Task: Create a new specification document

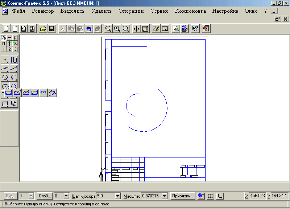Action: (32, 29)
